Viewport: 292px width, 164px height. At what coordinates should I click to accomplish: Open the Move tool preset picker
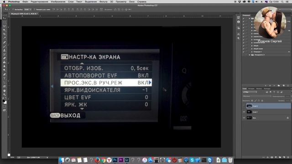pyautogui.click(x=6, y=9)
